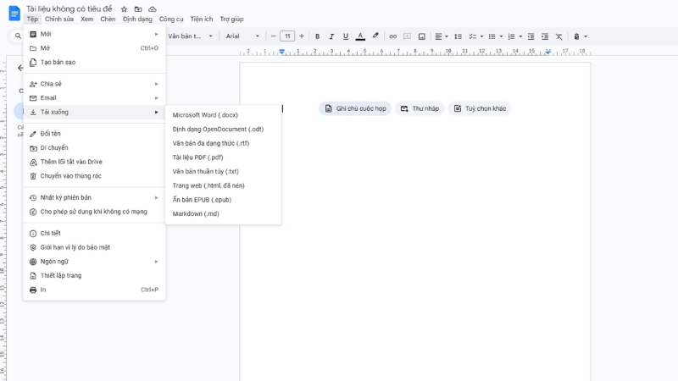
Task: Click the Tuỳ chọn khác chip
Action: [480, 108]
